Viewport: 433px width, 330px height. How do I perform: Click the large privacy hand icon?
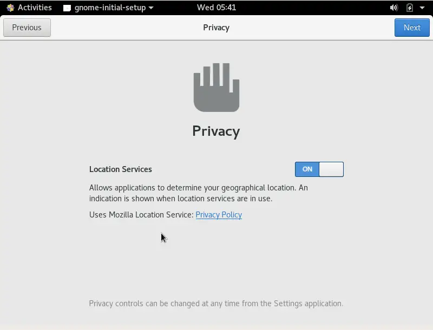tap(216, 88)
